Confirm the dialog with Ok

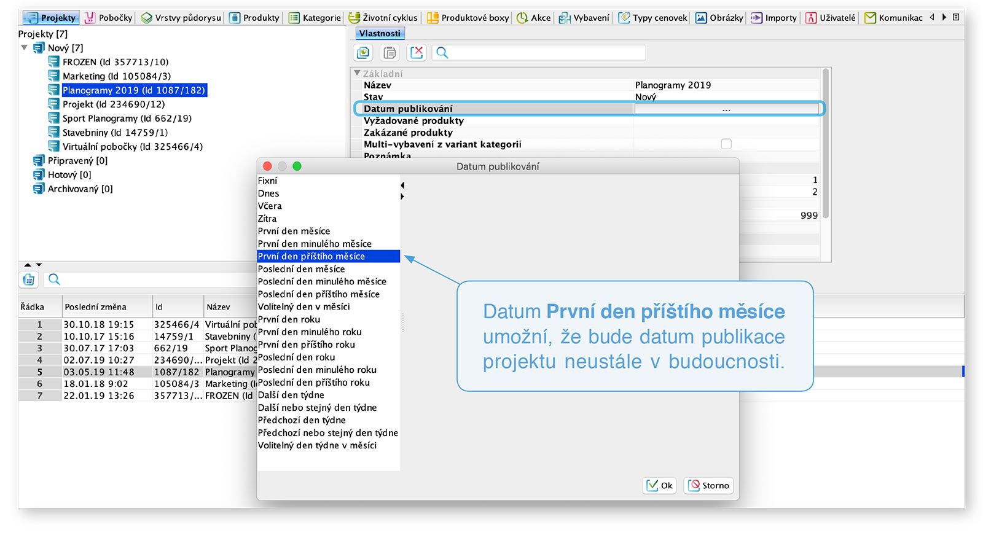tap(660, 485)
